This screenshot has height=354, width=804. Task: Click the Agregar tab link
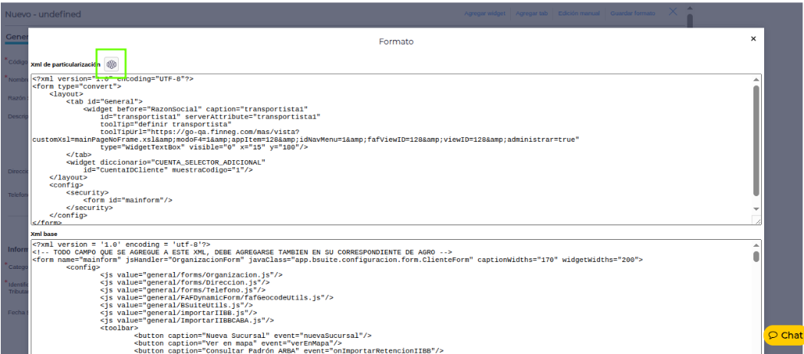pyautogui.click(x=532, y=14)
